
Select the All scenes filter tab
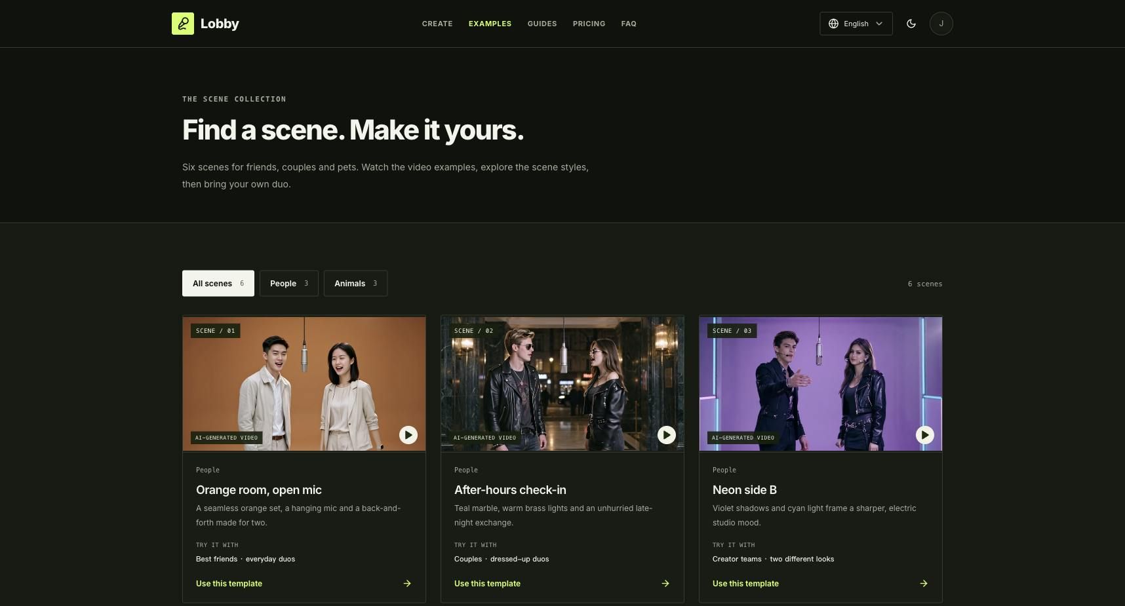(x=218, y=284)
